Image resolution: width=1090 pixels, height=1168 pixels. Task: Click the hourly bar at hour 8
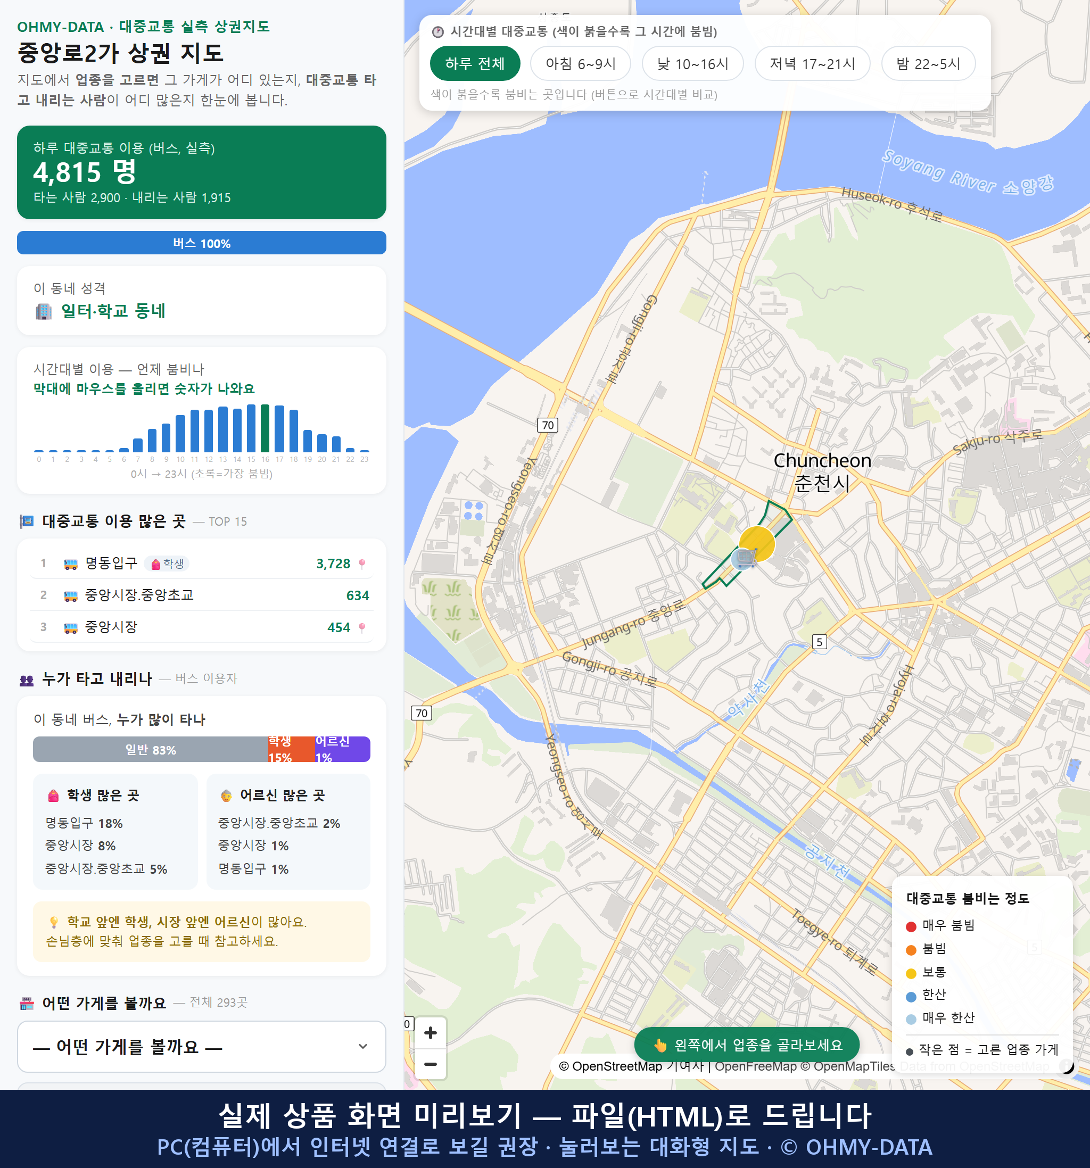pyautogui.click(x=152, y=440)
